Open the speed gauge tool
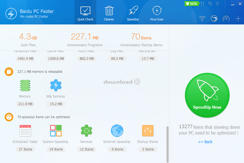The height and width of the screenshot is (163, 244). (226, 19)
